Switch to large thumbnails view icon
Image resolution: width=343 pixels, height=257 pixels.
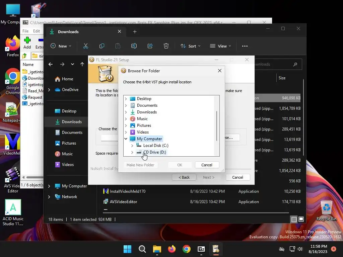point(301,219)
